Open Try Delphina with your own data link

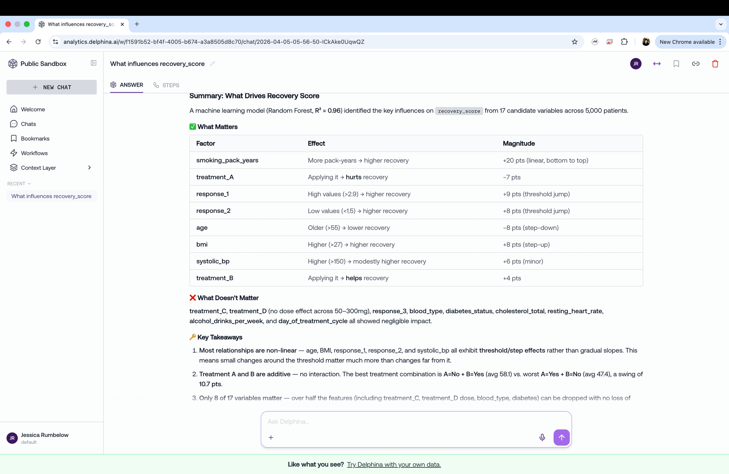click(394, 464)
